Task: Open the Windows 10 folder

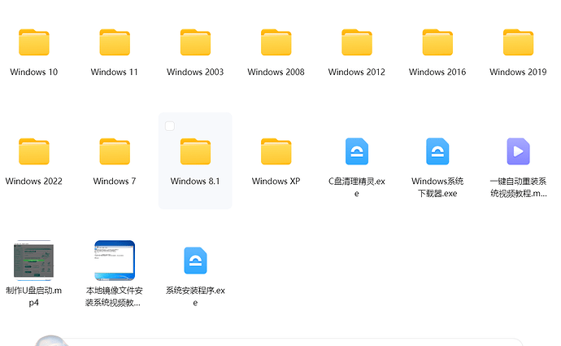Action: pyautogui.click(x=34, y=43)
